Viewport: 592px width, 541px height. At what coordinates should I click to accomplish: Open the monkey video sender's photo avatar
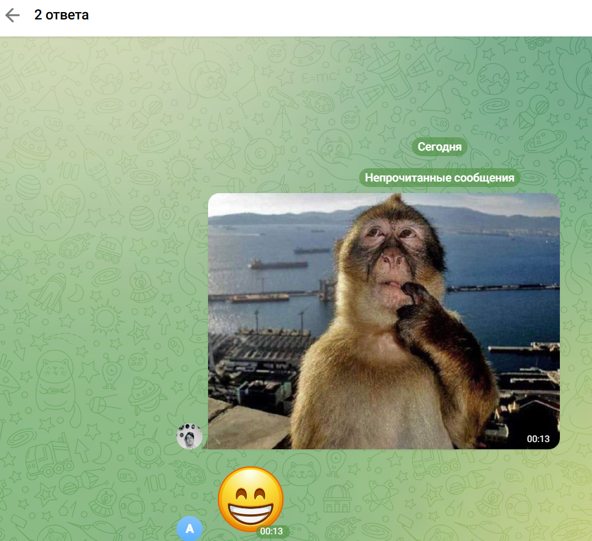click(x=189, y=436)
